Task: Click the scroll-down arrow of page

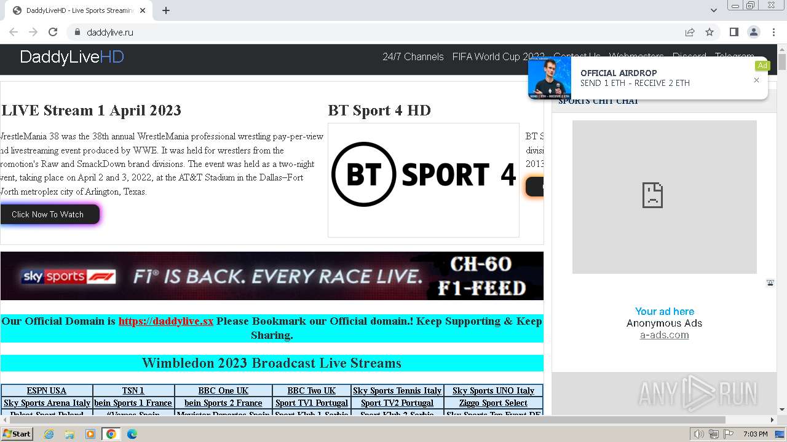Action: (782, 409)
